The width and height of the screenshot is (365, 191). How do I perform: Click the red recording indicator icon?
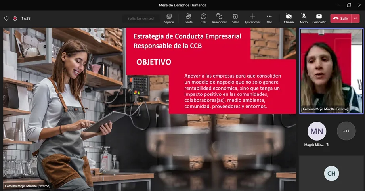tap(15, 18)
